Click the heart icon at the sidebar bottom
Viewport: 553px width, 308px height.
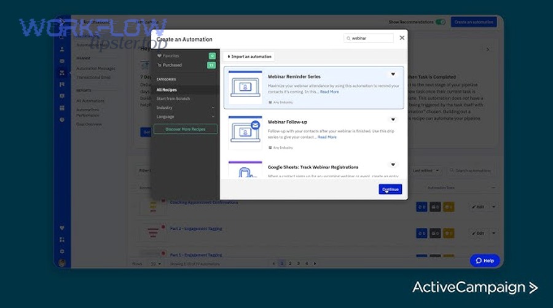tap(62, 228)
